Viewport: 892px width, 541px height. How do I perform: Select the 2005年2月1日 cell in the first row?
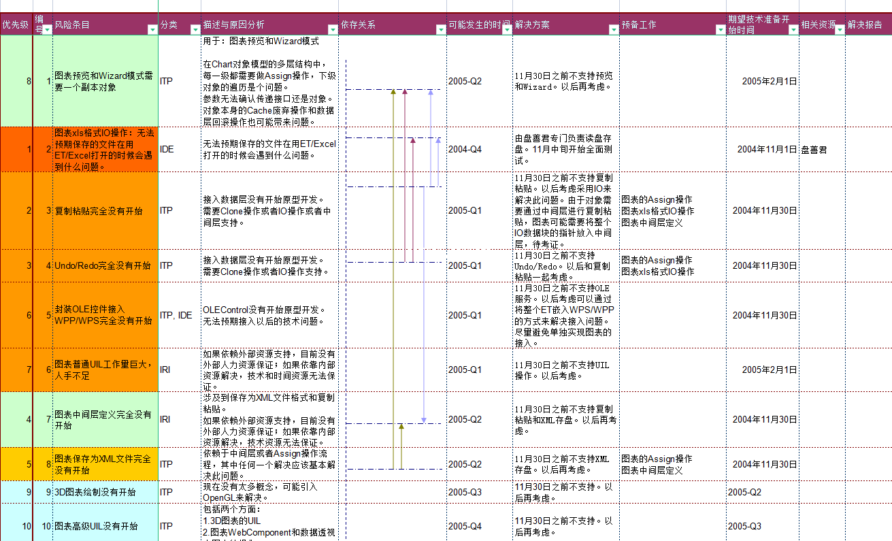tap(762, 81)
